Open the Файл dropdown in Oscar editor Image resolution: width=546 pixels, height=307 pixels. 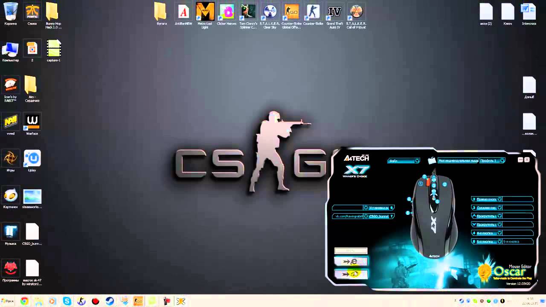(404, 161)
